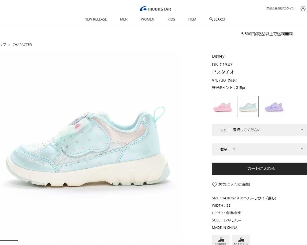Open the SIZE dropdown
Image resolution: width=307 pixels, height=245 pixels.
259,130
